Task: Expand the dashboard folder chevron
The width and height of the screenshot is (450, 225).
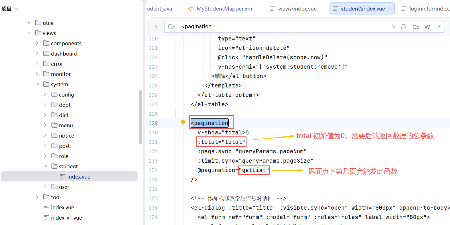Action: tap(37, 53)
